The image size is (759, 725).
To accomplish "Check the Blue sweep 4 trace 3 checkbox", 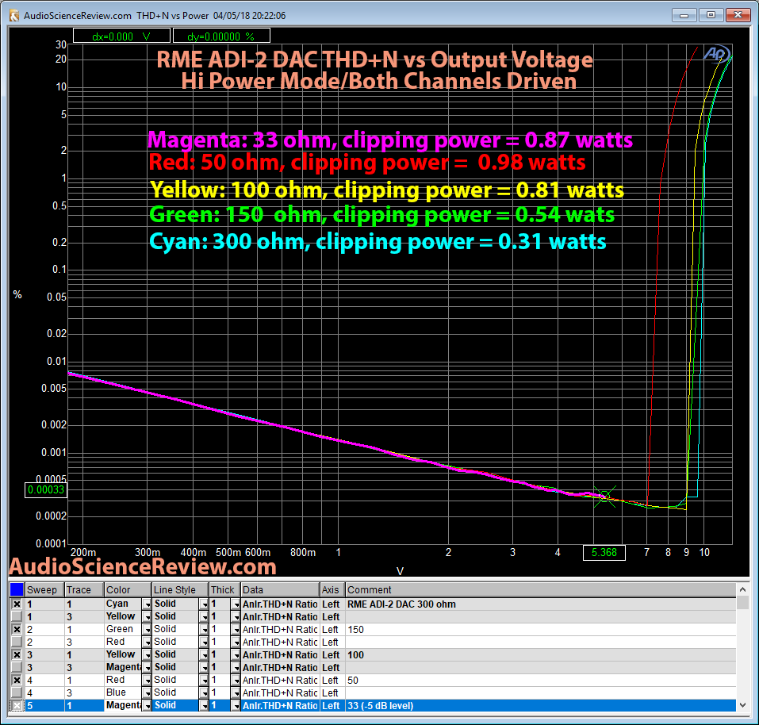I will 17,692.
